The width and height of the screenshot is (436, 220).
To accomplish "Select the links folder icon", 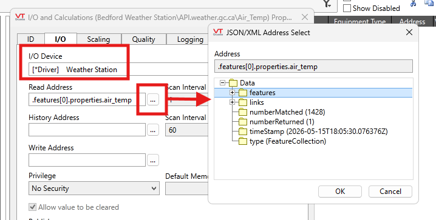I will coord(243,102).
